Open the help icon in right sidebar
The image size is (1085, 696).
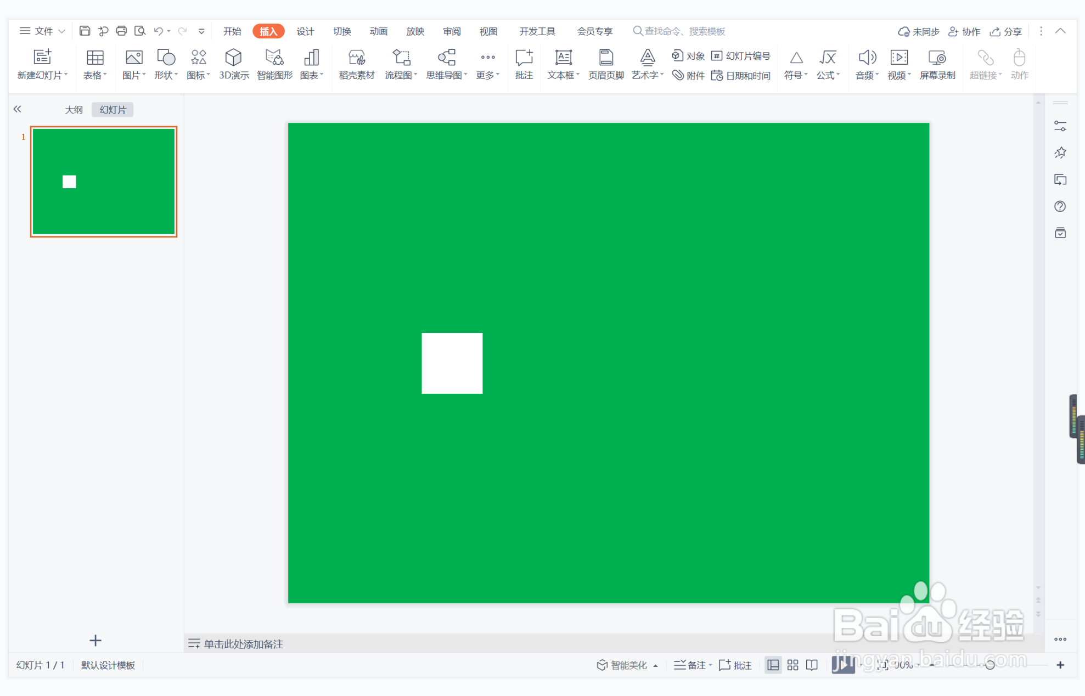click(x=1060, y=207)
